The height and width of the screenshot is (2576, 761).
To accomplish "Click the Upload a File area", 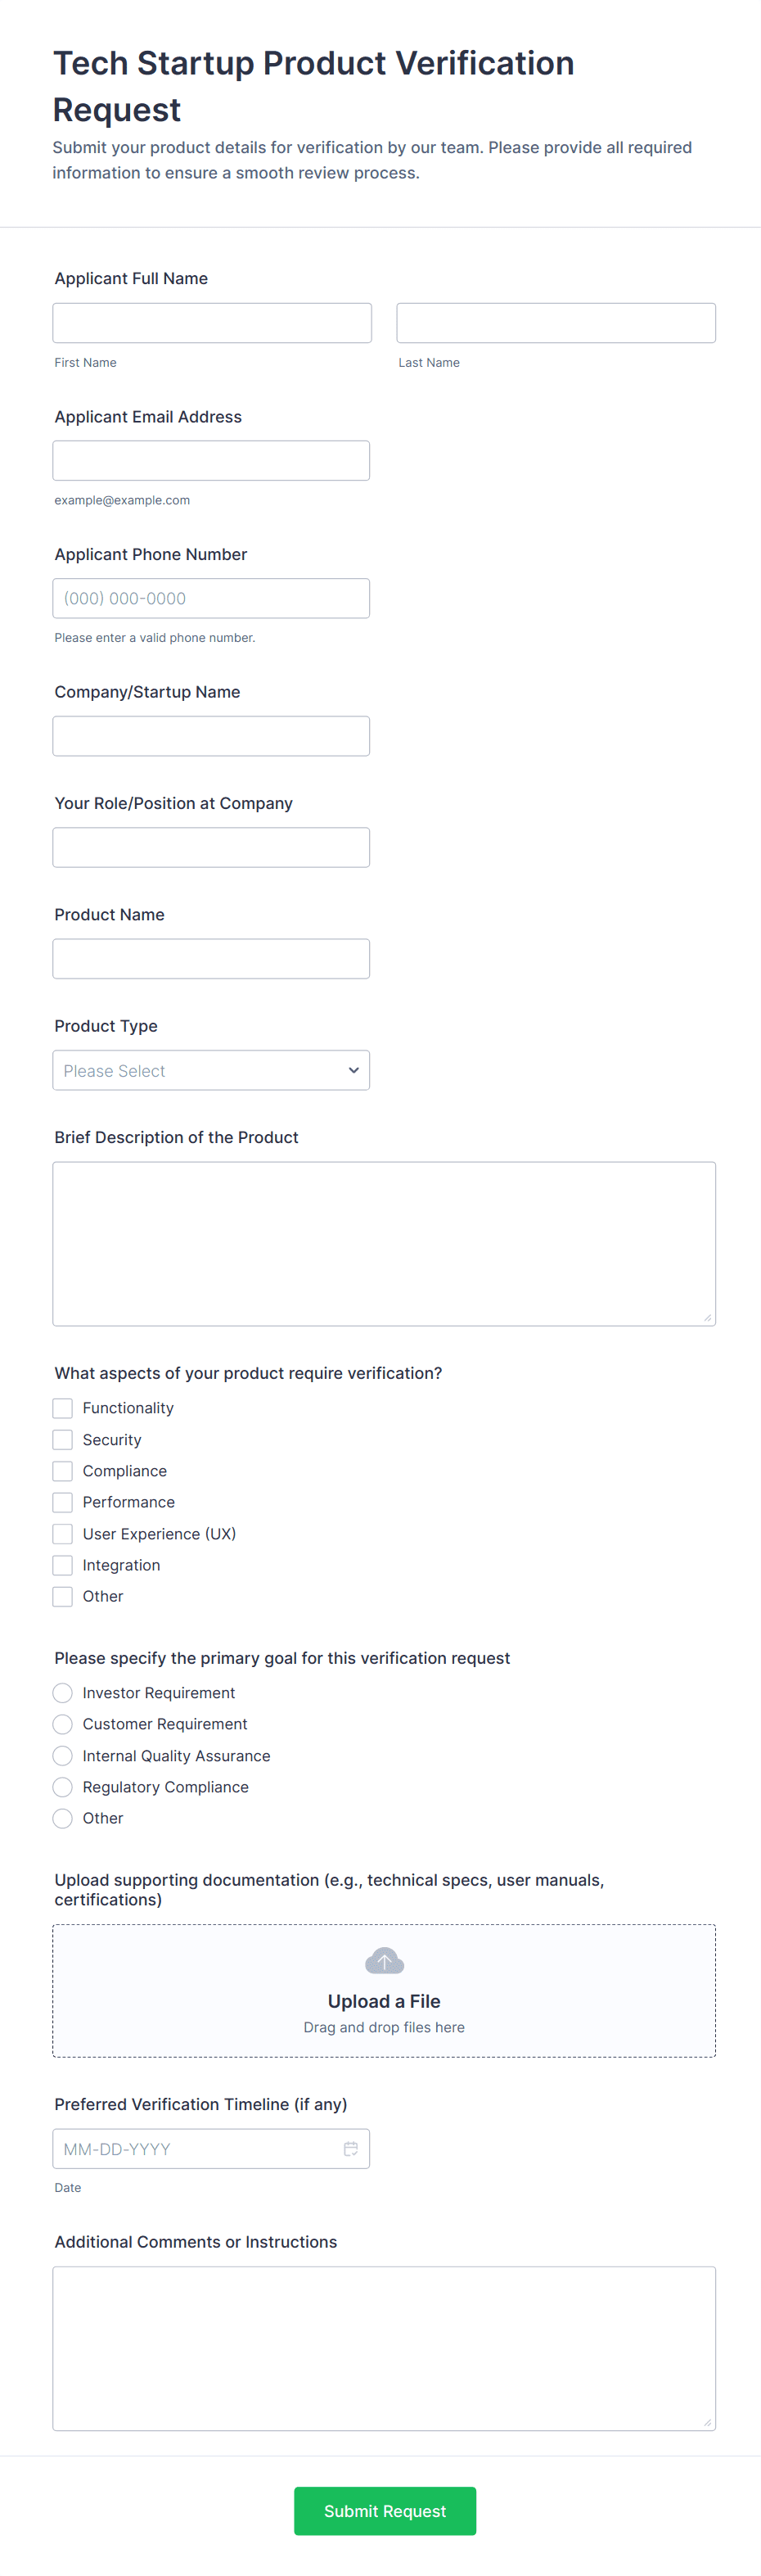I will [384, 2000].
